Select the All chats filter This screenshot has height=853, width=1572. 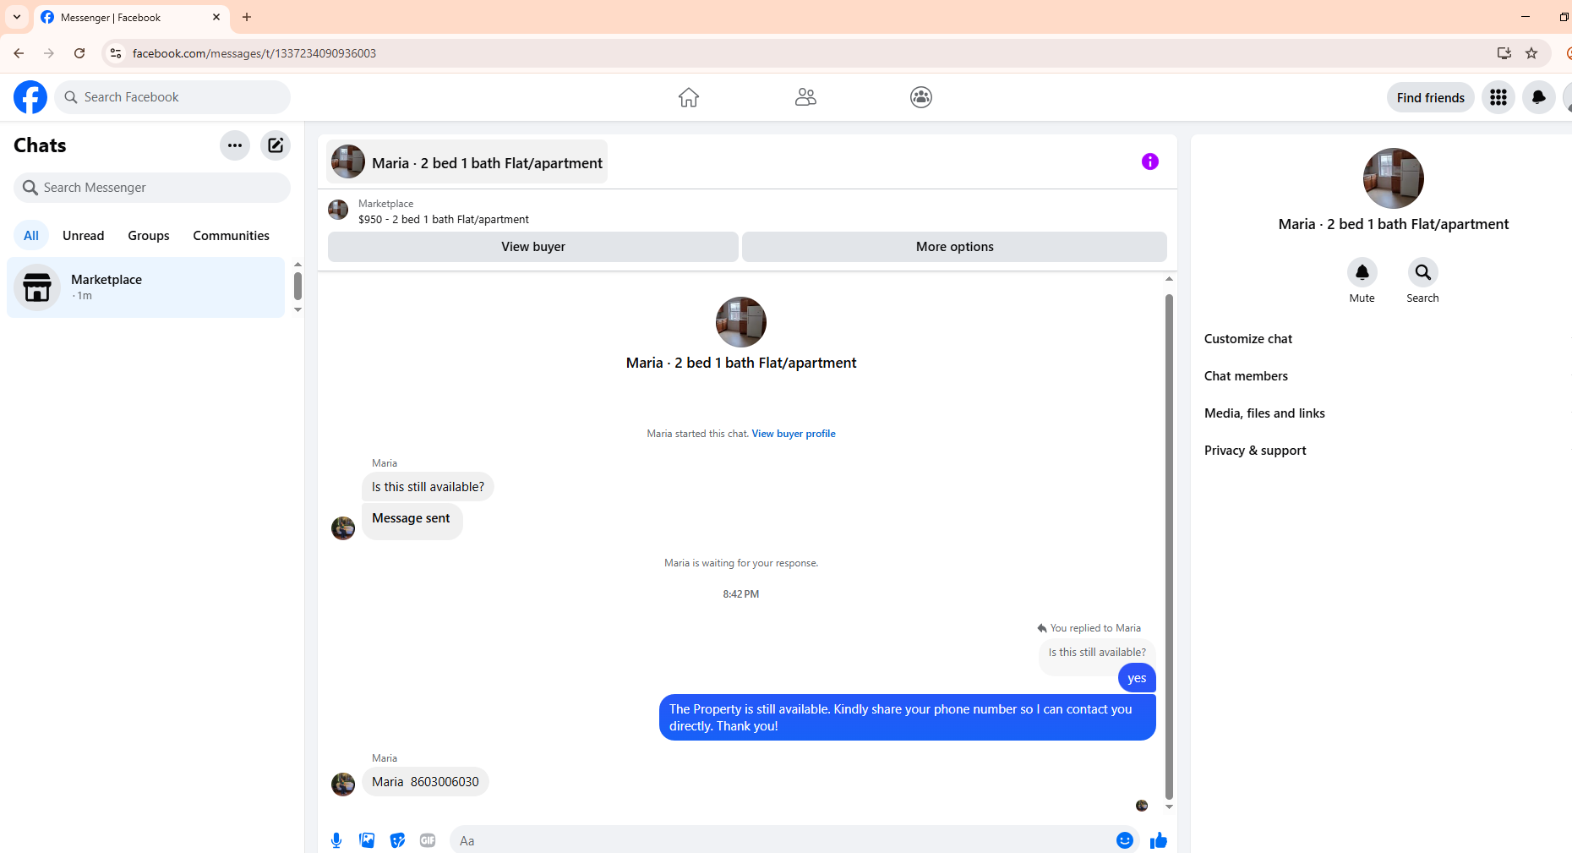coord(31,236)
